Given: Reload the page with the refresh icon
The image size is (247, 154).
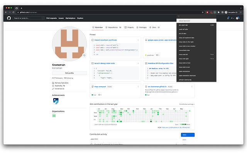Looking at the screenshot, I should tap(14, 12).
